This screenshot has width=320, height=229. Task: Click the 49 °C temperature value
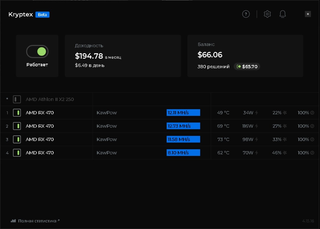223,113
